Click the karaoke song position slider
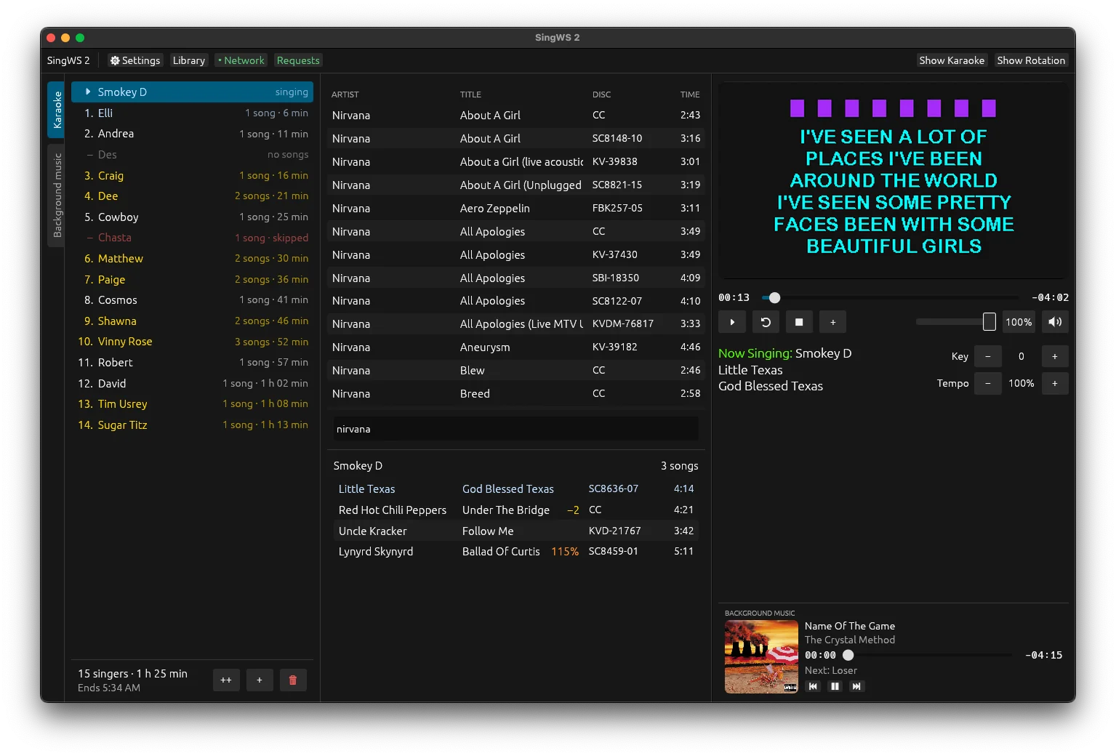 890,297
